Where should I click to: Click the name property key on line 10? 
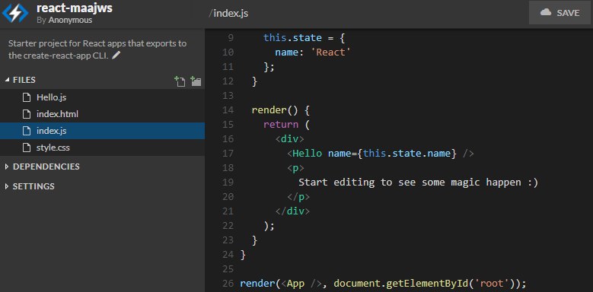(287, 52)
